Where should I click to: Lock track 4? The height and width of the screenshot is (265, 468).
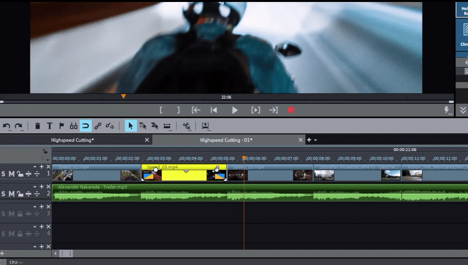20,234
